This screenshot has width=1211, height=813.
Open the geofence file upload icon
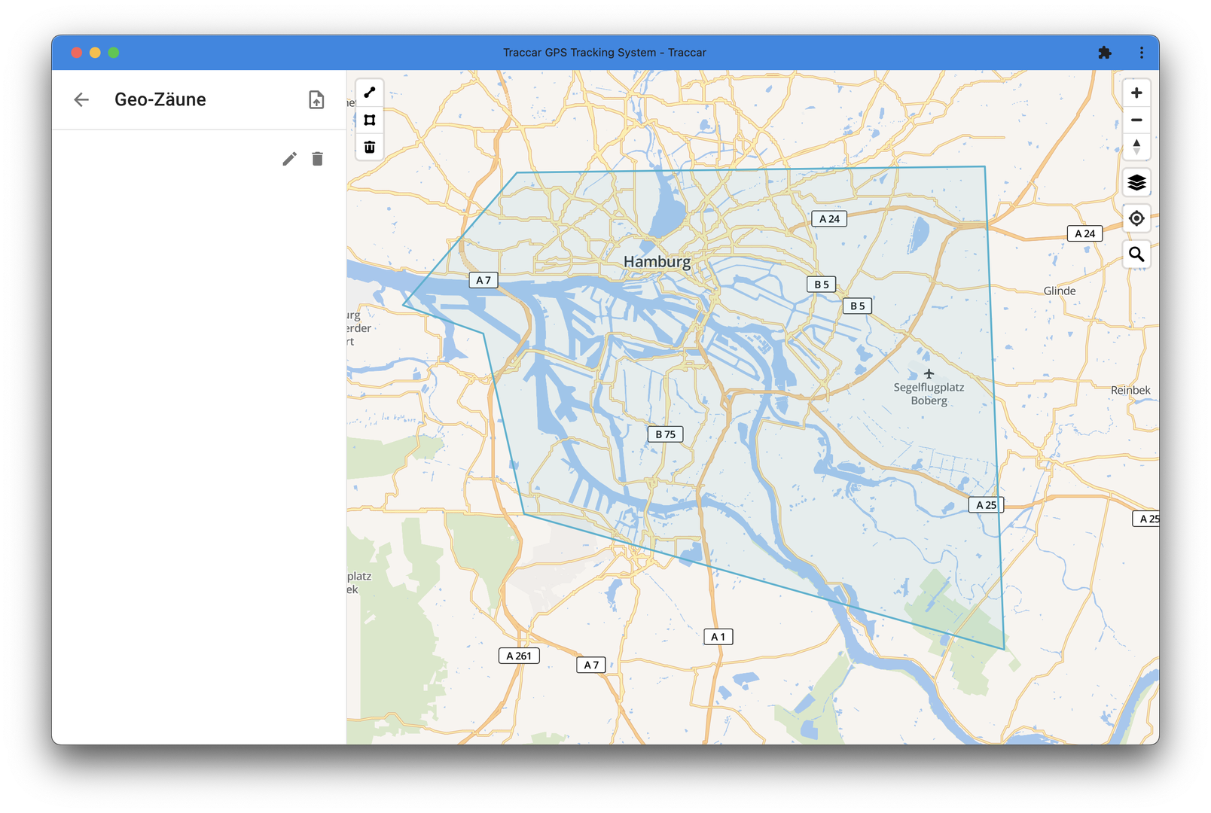point(316,99)
